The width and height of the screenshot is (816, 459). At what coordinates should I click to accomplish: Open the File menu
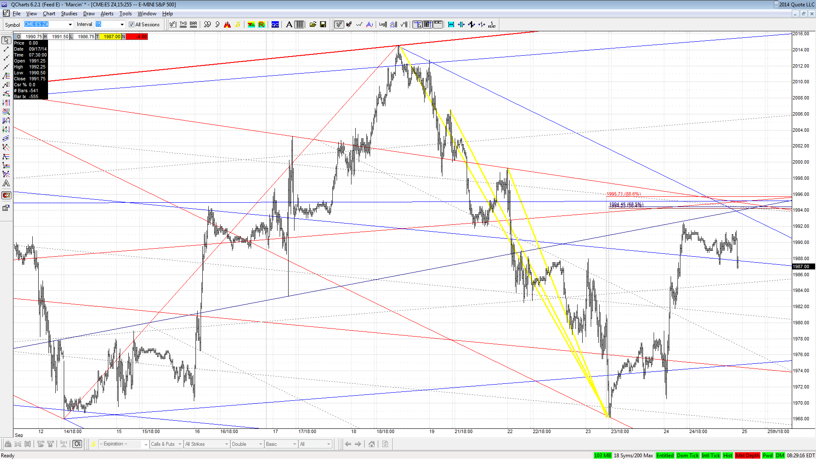point(17,14)
